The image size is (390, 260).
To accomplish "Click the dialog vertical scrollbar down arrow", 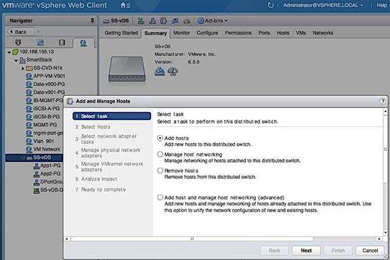I will pos(385,233).
